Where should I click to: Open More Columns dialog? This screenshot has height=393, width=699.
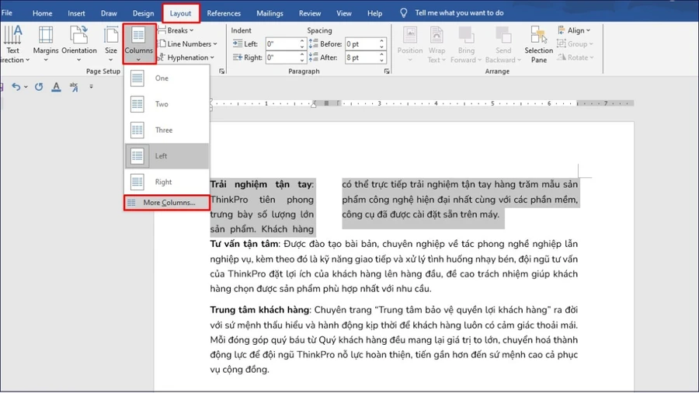167,203
